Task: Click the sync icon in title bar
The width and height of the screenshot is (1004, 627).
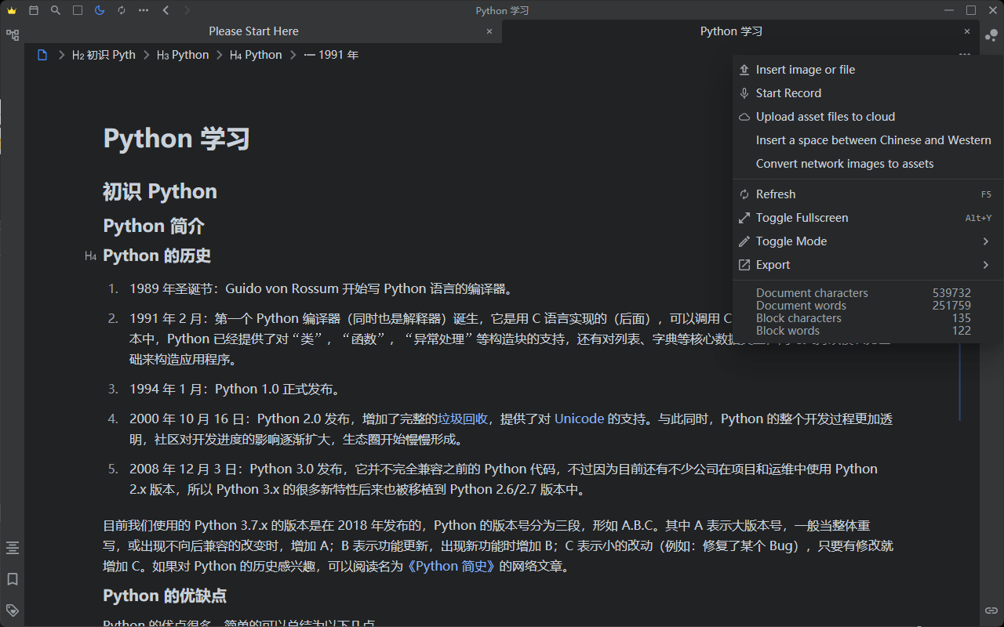Action: tap(121, 10)
